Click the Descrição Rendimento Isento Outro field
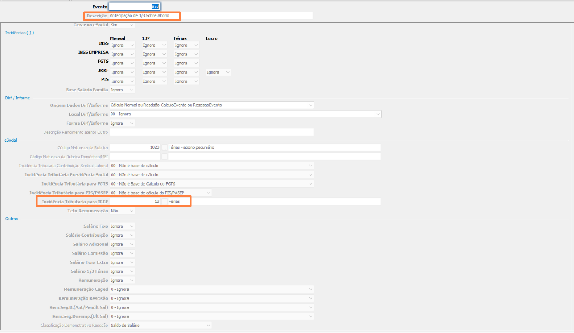Viewport: 574px width, 333px height. click(x=212, y=132)
